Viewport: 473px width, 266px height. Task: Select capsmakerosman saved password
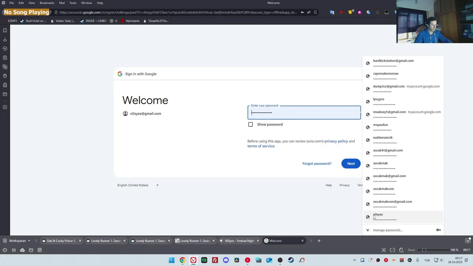click(403, 76)
